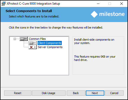This screenshot has height=100, width=128.
Task: Open the Common Files feature dropdown arrow
Action: pyautogui.click(x=26, y=39)
